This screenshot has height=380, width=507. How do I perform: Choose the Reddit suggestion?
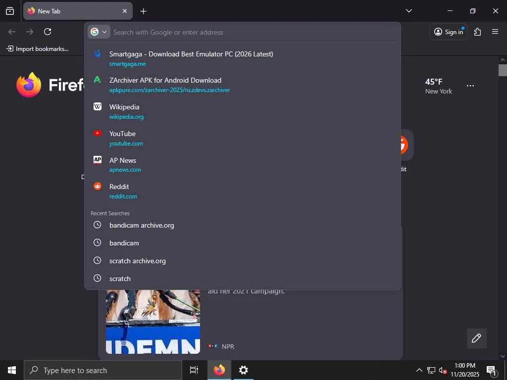pos(243,191)
